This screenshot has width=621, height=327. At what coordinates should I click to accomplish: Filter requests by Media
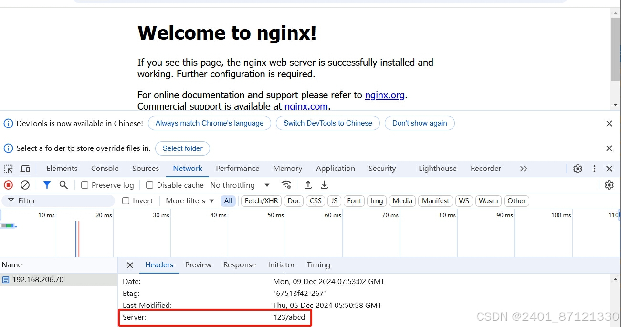coord(402,201)
